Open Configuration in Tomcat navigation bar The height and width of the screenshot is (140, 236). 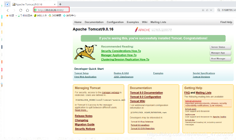click(115, 22)
